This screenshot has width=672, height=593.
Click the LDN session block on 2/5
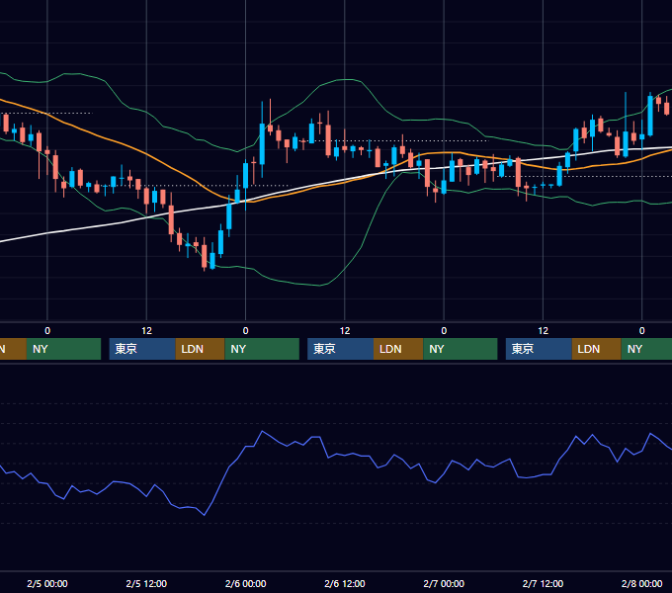pos(201,349)
